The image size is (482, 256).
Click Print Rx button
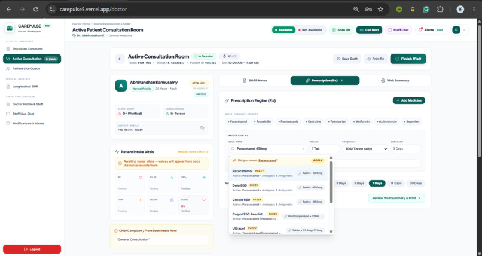[376, 59]
